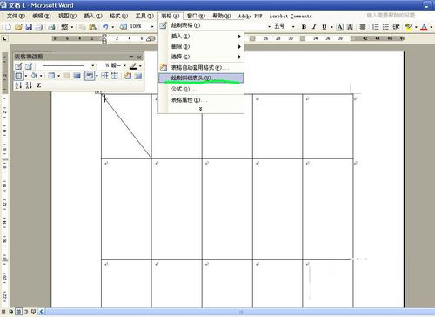435x317 pixels.
Task: Click the Outside Border icon
Action: [18, 76]
